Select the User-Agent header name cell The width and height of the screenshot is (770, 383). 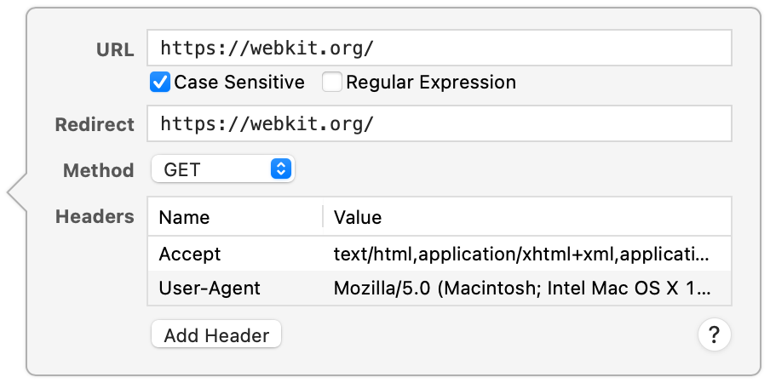click(210, 288)
